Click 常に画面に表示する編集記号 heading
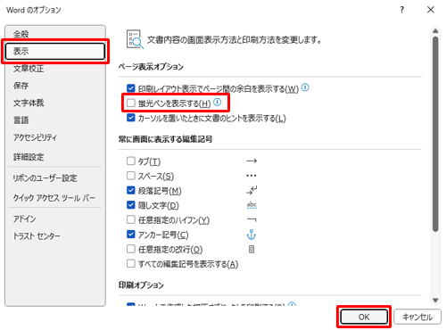Screen dimensions: 446x330 [165, 139]
